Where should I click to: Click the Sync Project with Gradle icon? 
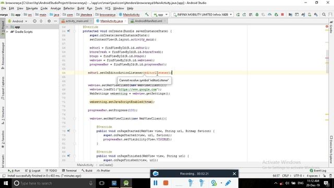point(303,15)
